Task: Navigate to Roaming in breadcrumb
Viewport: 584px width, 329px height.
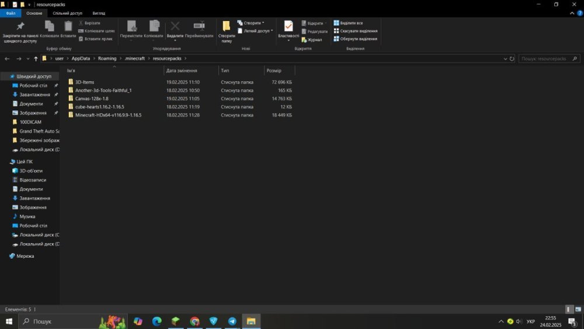Action: click(x=107, y=58)
